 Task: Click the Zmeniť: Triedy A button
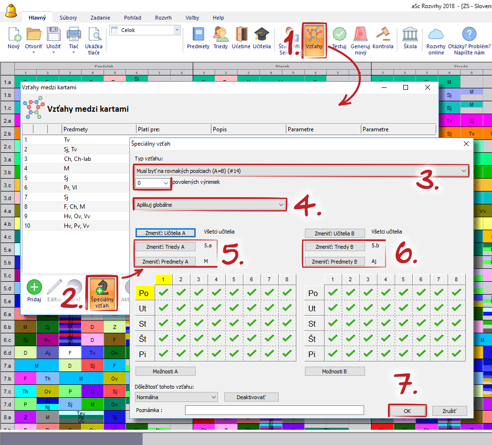165,247
